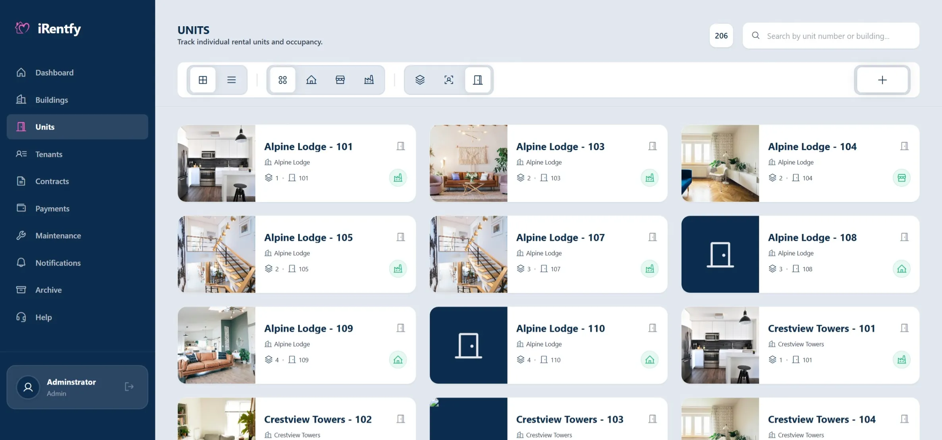Click factory type badge on Alpine Lodge - 107
The image size is (942, 440).
(x=650, y=269)
